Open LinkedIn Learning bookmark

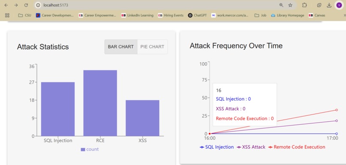(x=137, y=15)
